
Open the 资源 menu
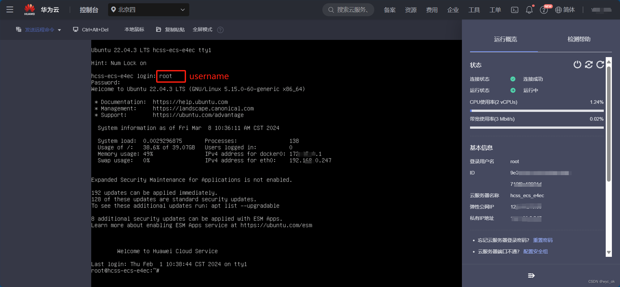coord(411,10)
